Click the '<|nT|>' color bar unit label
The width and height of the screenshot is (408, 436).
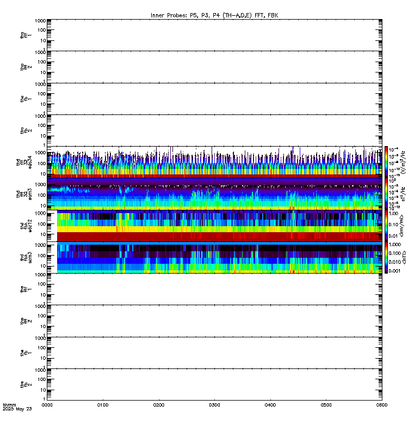pos(404,257)
